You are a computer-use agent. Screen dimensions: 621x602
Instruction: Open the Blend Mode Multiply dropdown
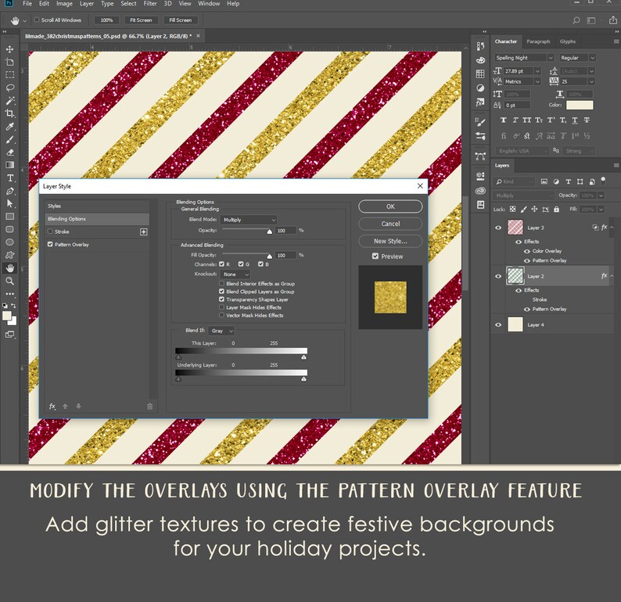(x=248, y=220)
